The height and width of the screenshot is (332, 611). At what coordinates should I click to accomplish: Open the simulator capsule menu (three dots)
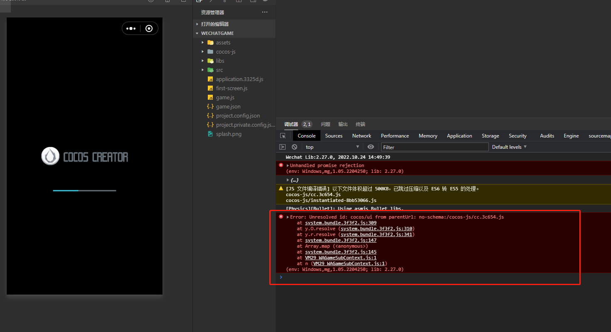click(131, 29)
